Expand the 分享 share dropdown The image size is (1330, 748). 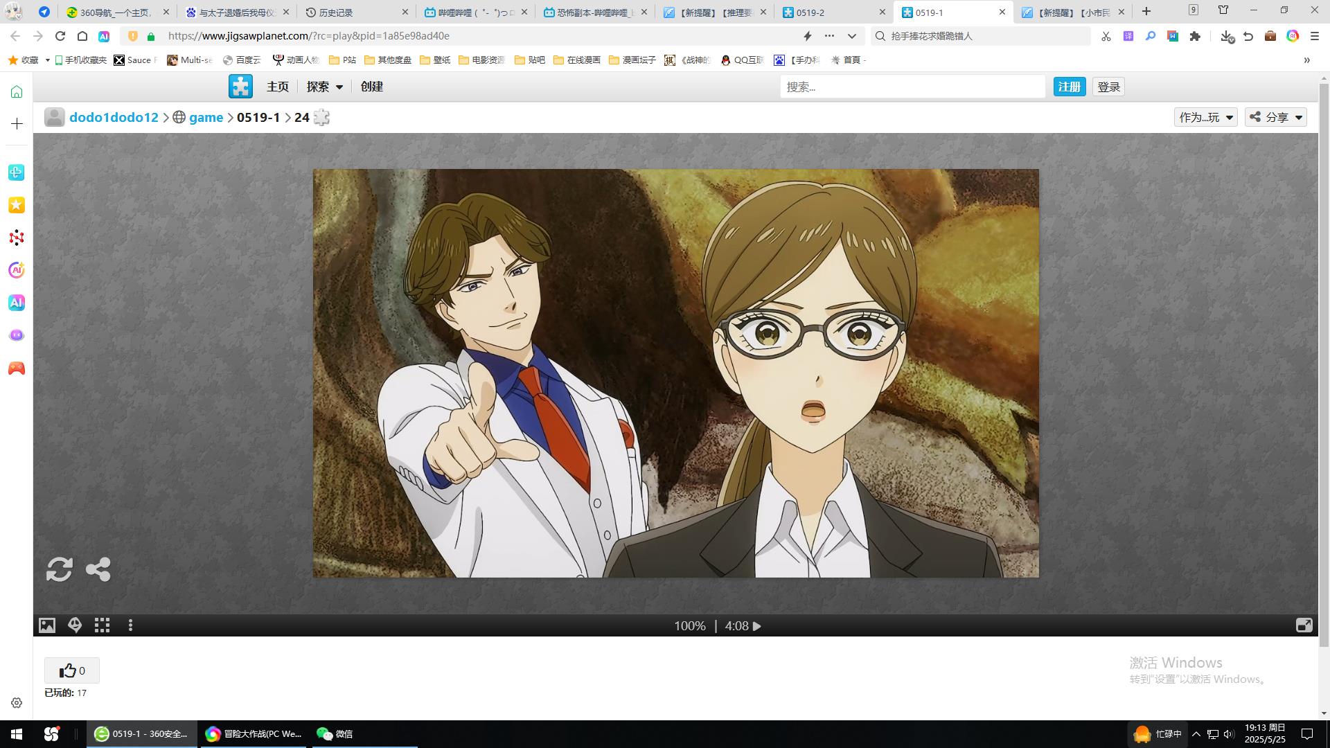click(1276, 117)
